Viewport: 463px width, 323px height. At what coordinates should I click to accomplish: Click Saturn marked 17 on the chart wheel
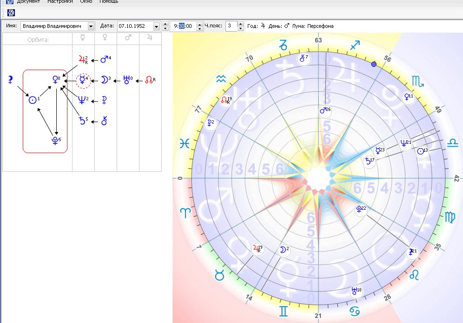point(369,161)
